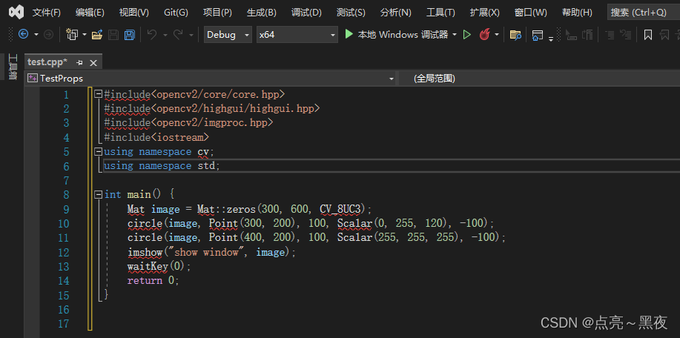Open the Debug configuration dropdown
680x338 pixels.
(x=228, y=35)
